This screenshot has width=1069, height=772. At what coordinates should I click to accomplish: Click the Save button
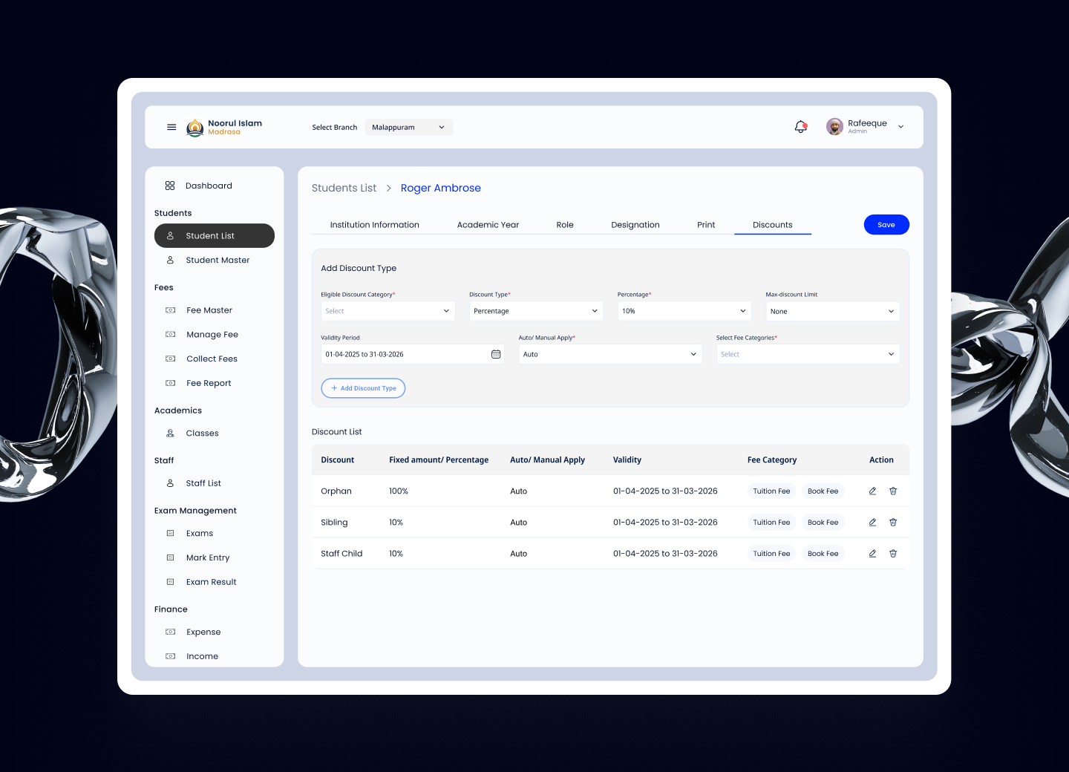(x=886, y=224)
